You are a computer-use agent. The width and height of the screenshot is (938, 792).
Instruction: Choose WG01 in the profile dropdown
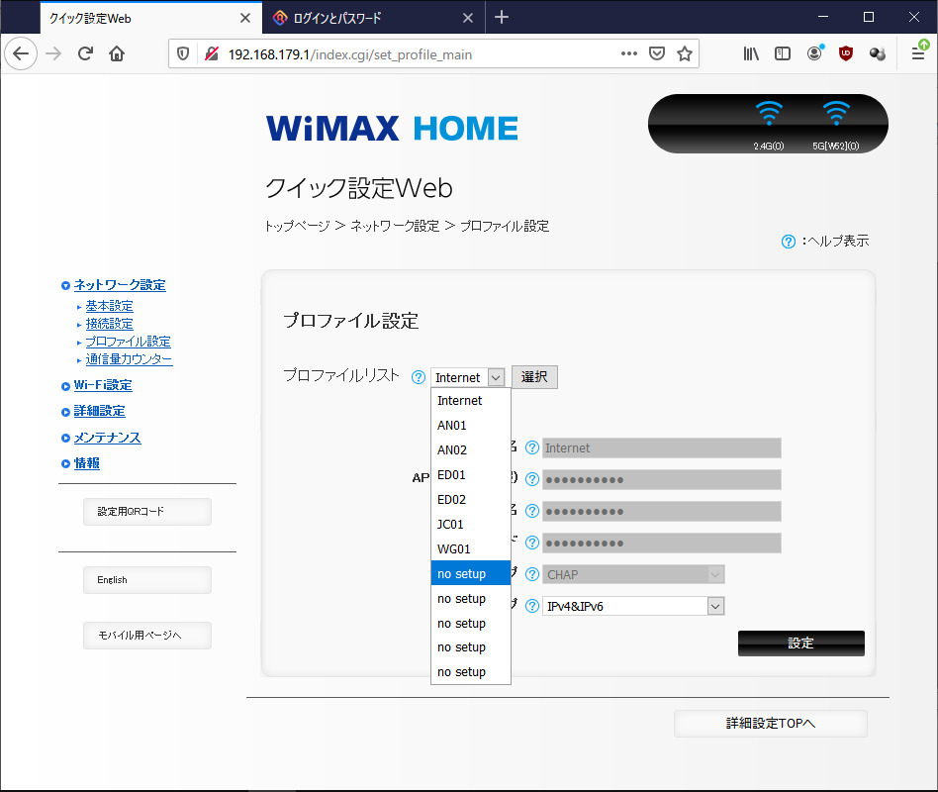453,549
